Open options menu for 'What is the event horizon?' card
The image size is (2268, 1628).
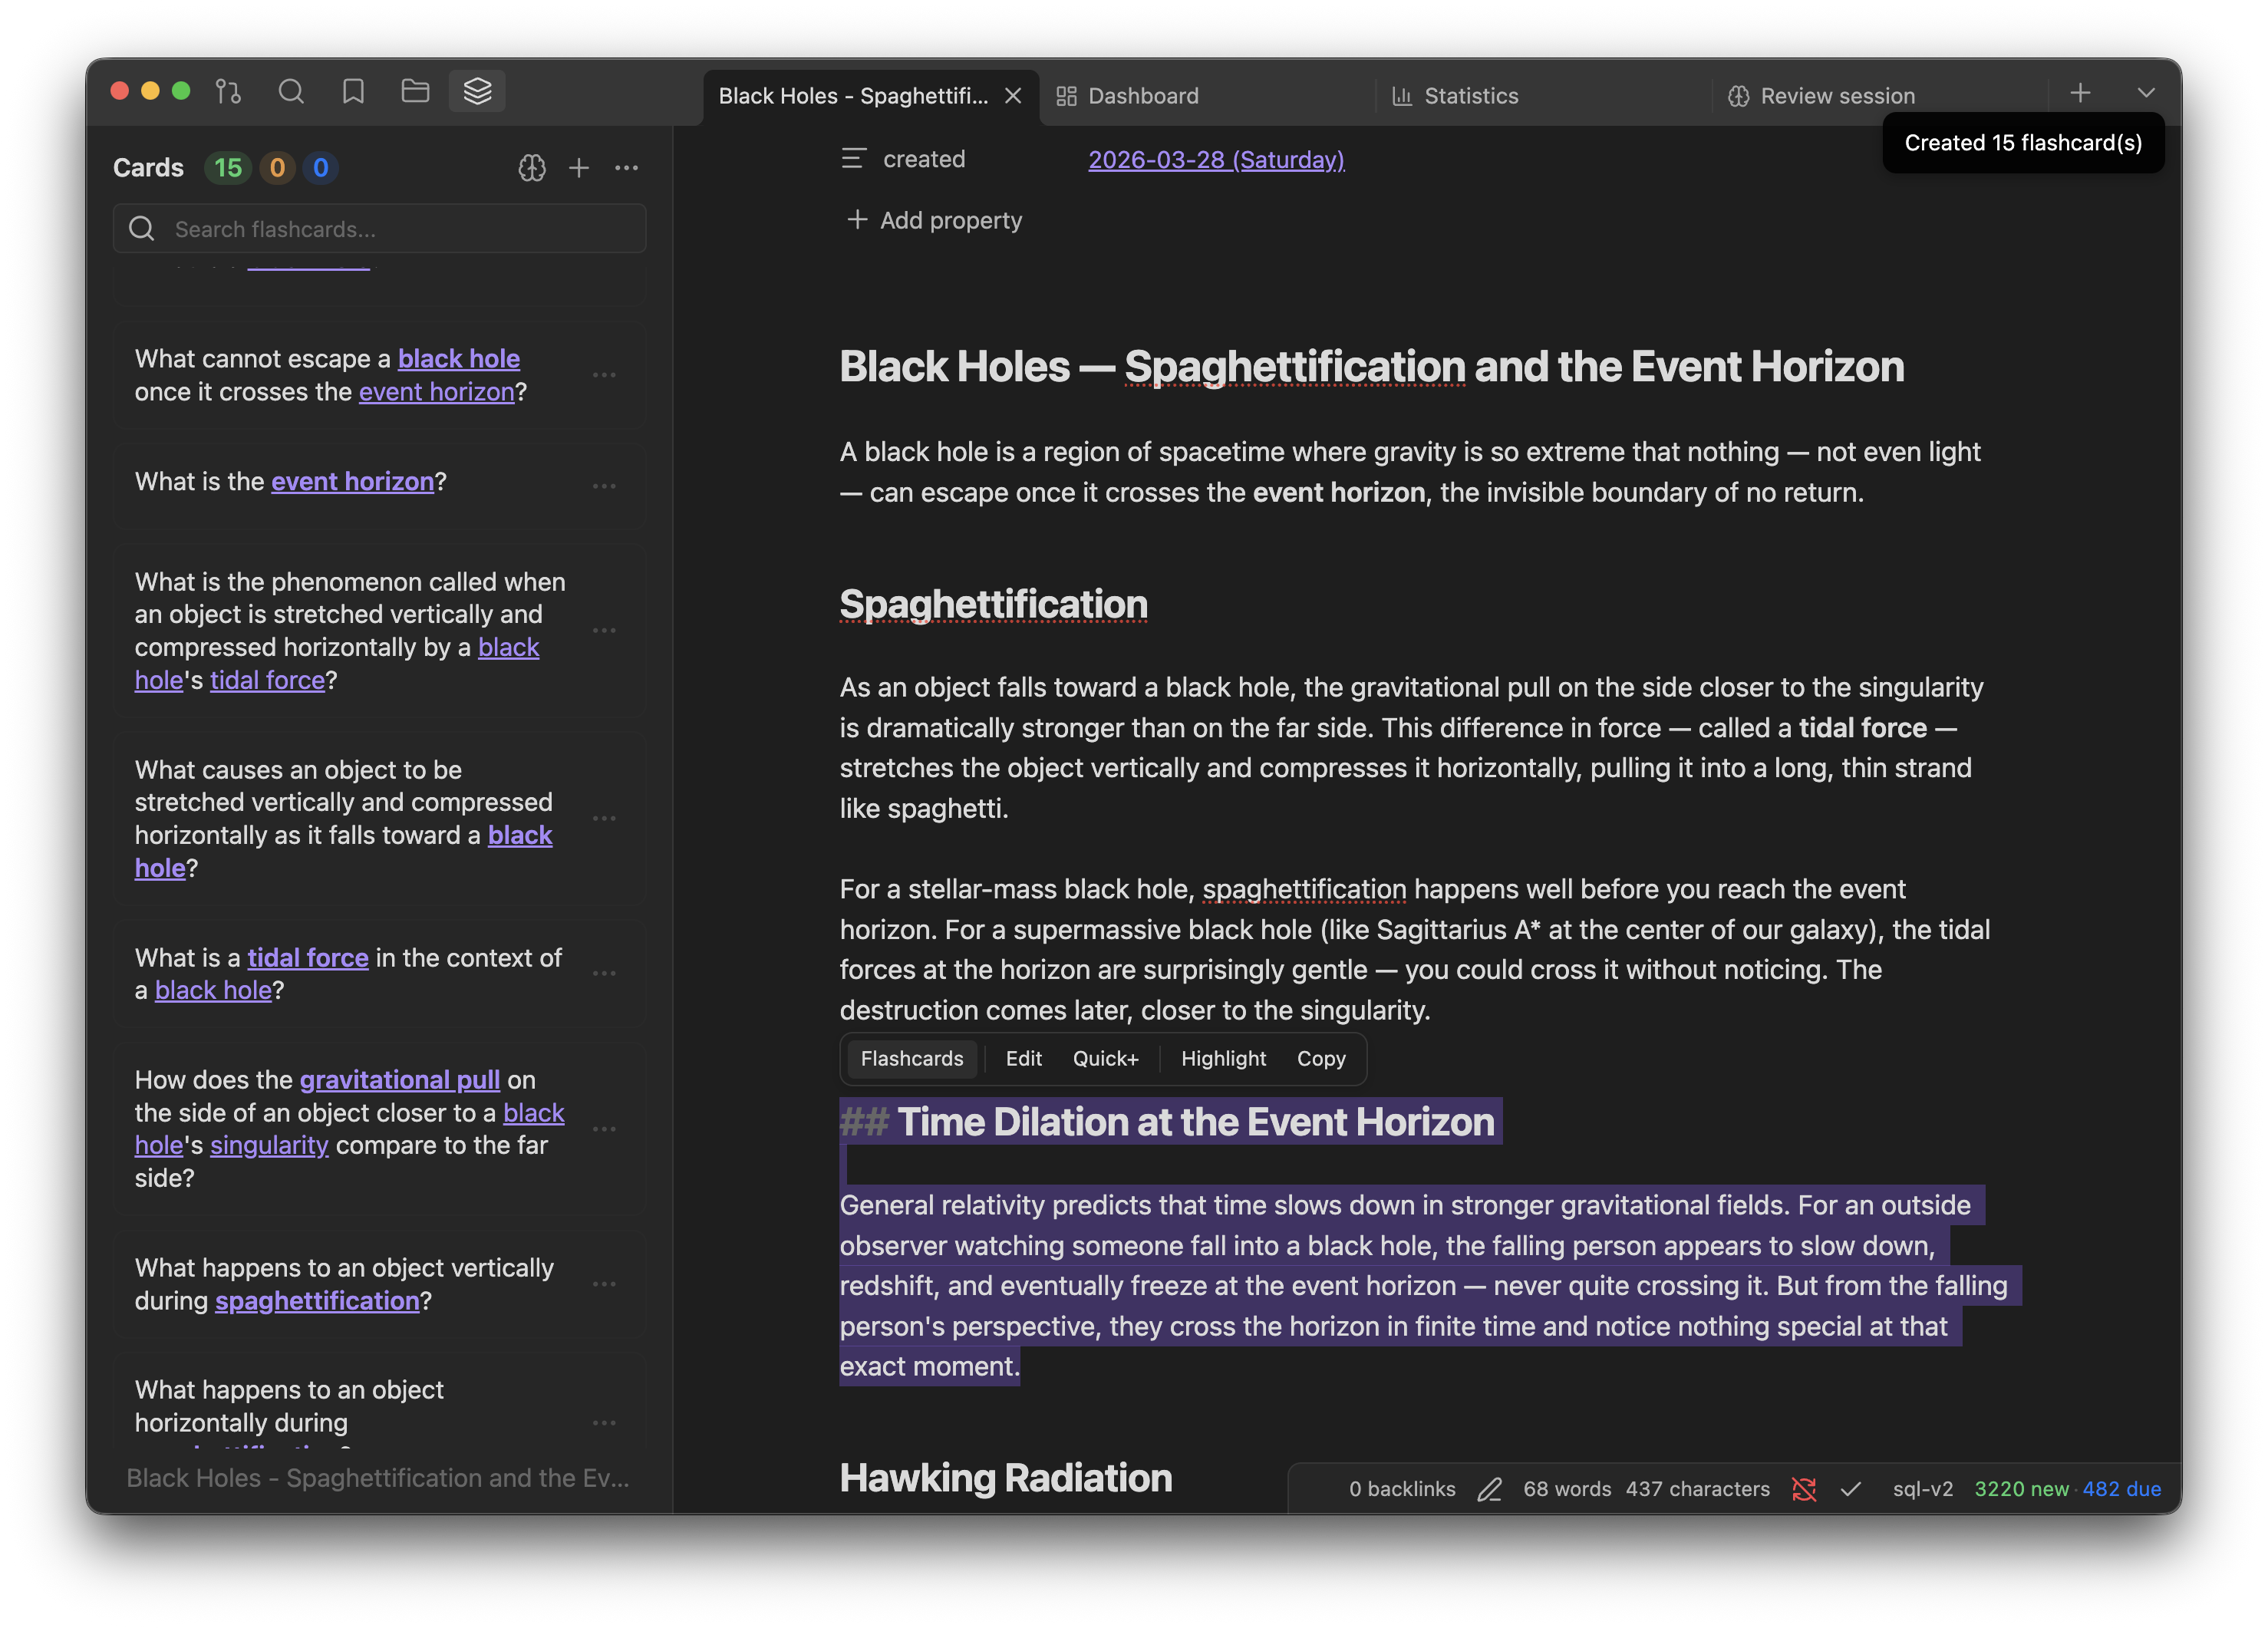tap(604, 486)
